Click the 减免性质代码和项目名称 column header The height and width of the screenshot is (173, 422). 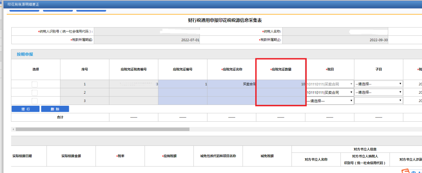click(x=218, y=156)
